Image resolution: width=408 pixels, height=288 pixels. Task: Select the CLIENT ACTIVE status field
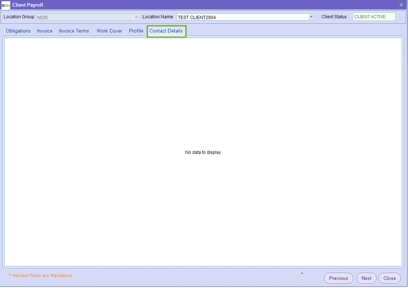(x=374, y=17)
